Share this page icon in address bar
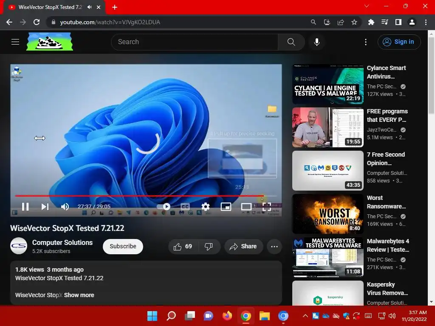This screenshot has width=435, height=326. pos(341,22)
